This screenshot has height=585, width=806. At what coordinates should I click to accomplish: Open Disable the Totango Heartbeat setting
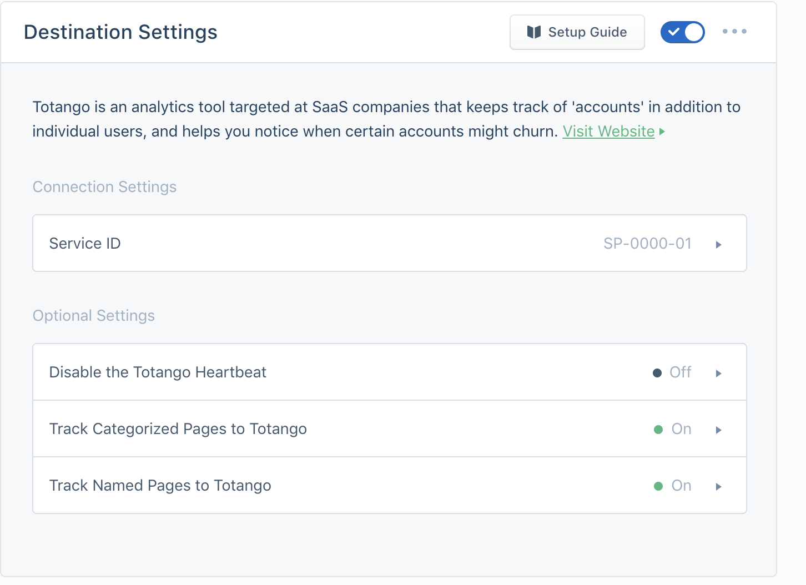pos(390,372)
